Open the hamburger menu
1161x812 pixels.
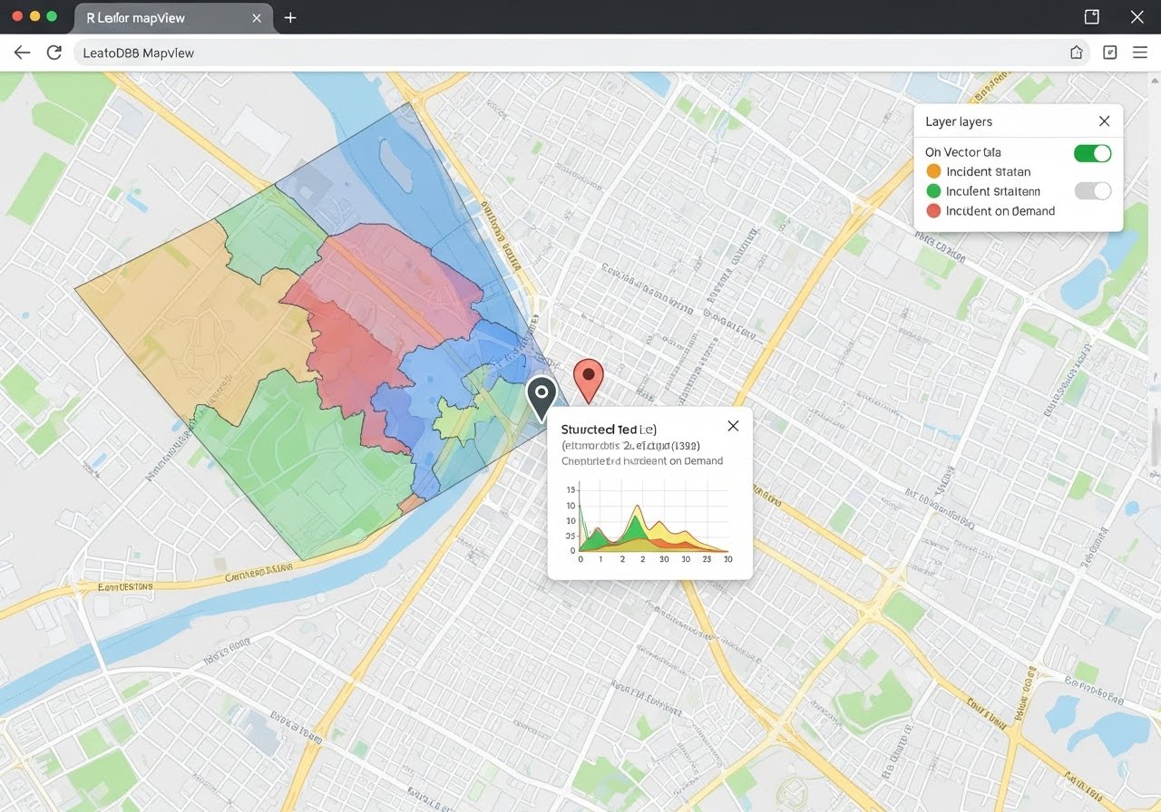tap(1140, 53)
